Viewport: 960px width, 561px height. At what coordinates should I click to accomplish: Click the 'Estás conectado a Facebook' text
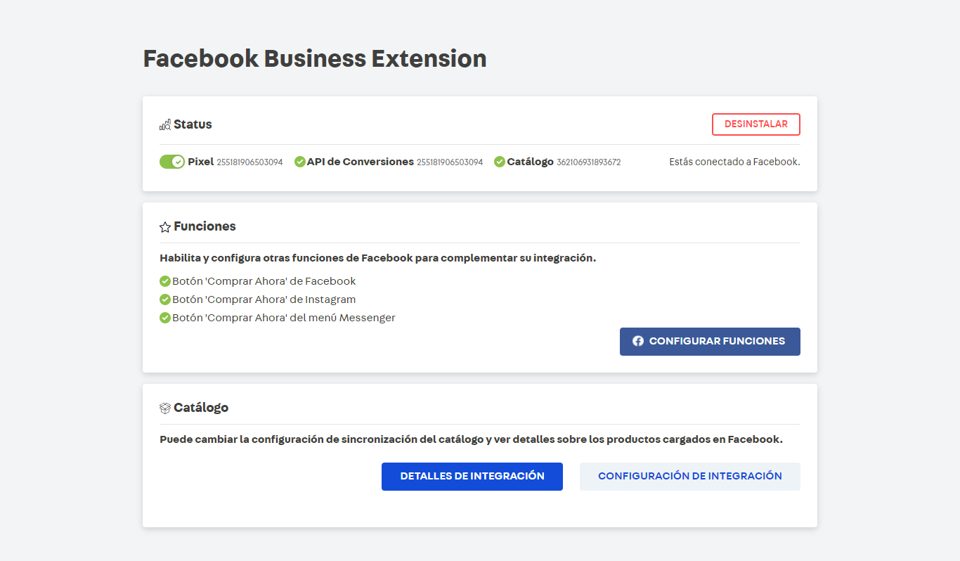(x=734, y=162)
